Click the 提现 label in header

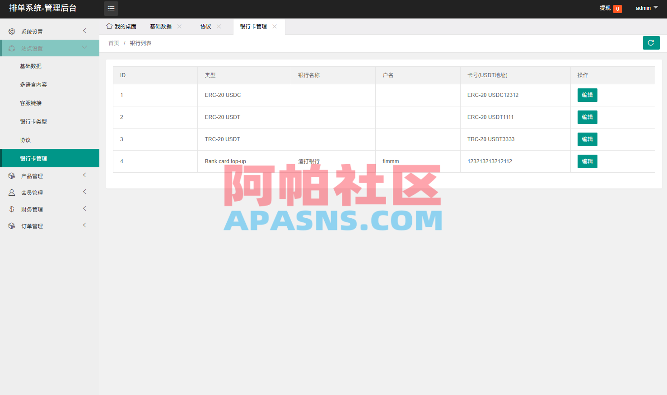coord(605,8)
